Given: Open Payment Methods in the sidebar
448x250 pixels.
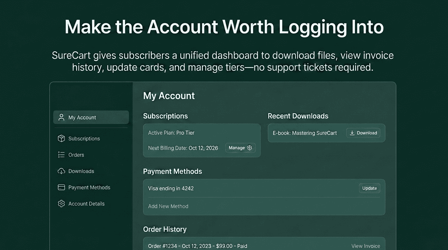Looking at the screenshot, I should [x=84, y=187].
